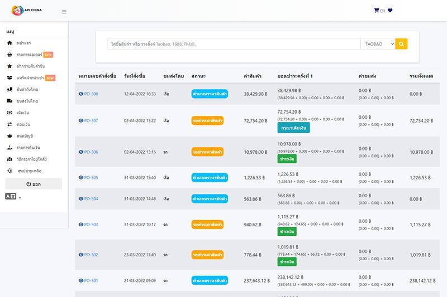Open the menu item with HOT badge

pyautogui.click(x=30, y=55)
